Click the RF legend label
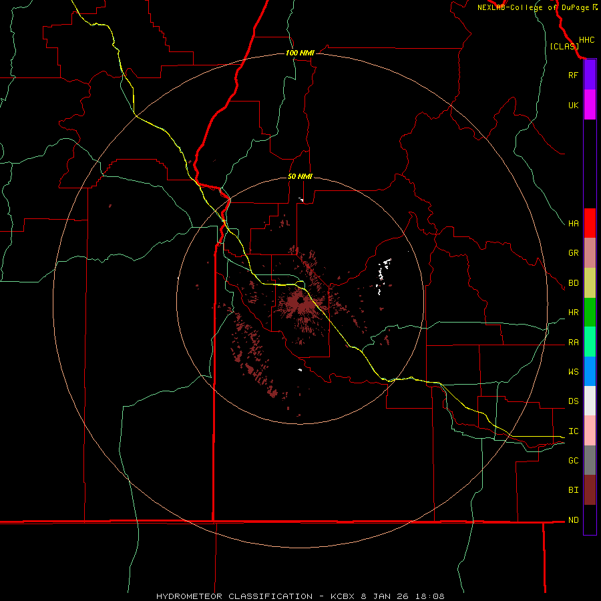This screenshot has height=601, width=601. pos(573,75)
